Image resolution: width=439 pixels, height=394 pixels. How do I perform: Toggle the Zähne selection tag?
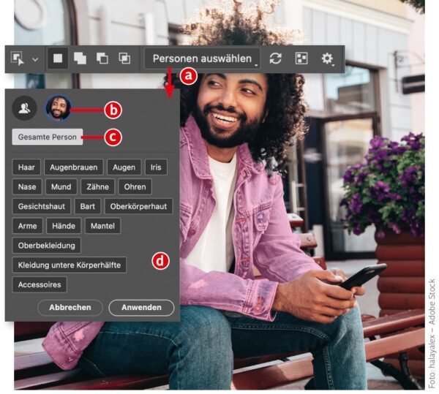[x=98, y=187]
